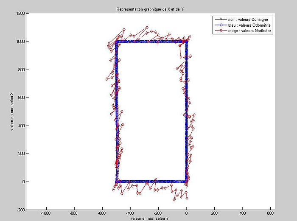Click the black line marker in the legend

(220, 19)
